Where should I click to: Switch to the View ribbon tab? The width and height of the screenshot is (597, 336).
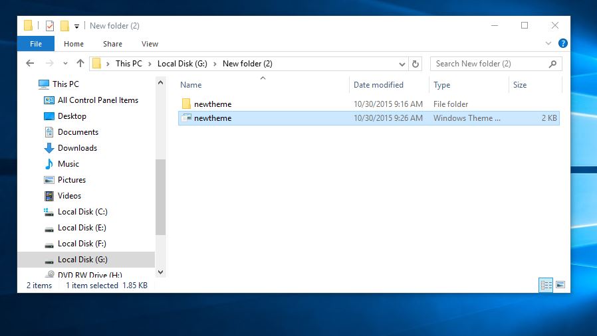tap(150, 44)
